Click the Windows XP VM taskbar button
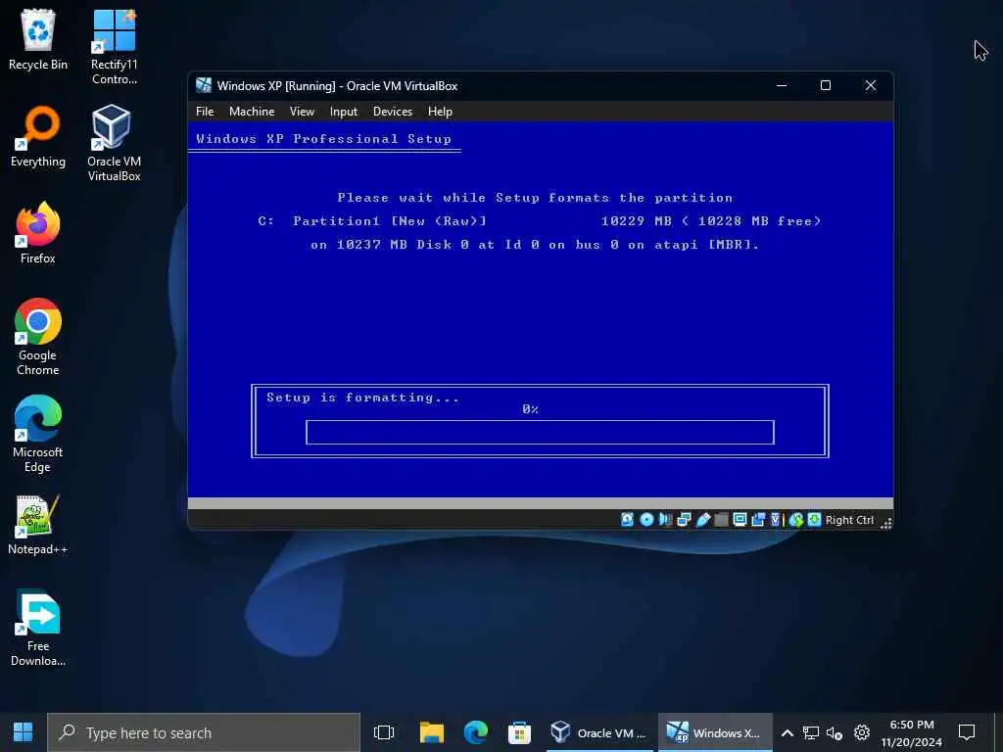Screen dimensions: 1003x752 pyautogui.click(x=714, y=732)
